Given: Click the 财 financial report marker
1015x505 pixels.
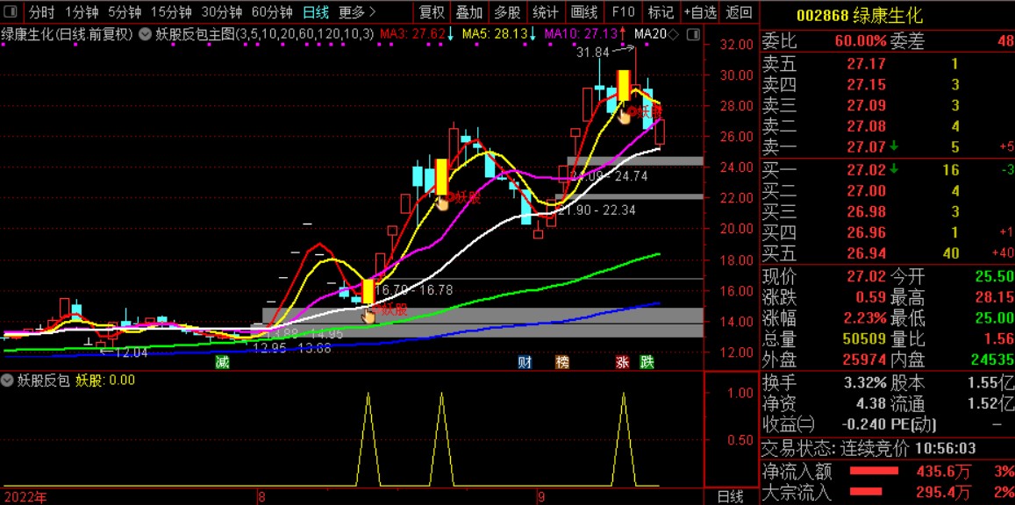Looking at the screenshot, I should click(x=525, y=362).
